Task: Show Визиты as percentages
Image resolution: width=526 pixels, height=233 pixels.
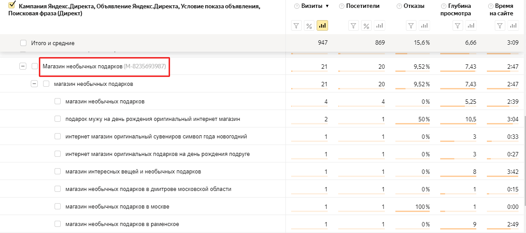Action: click(309, 25)
